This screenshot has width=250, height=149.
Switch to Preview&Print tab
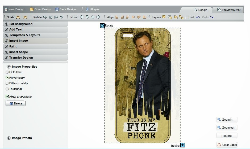click(x=228, y=10)
